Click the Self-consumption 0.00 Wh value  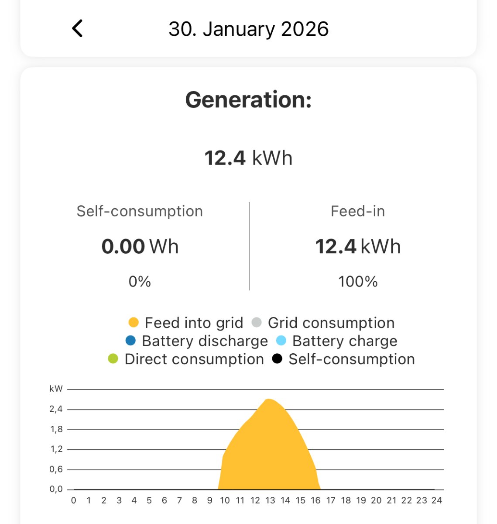140,246
